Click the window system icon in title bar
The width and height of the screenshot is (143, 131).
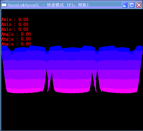(4, 5)
